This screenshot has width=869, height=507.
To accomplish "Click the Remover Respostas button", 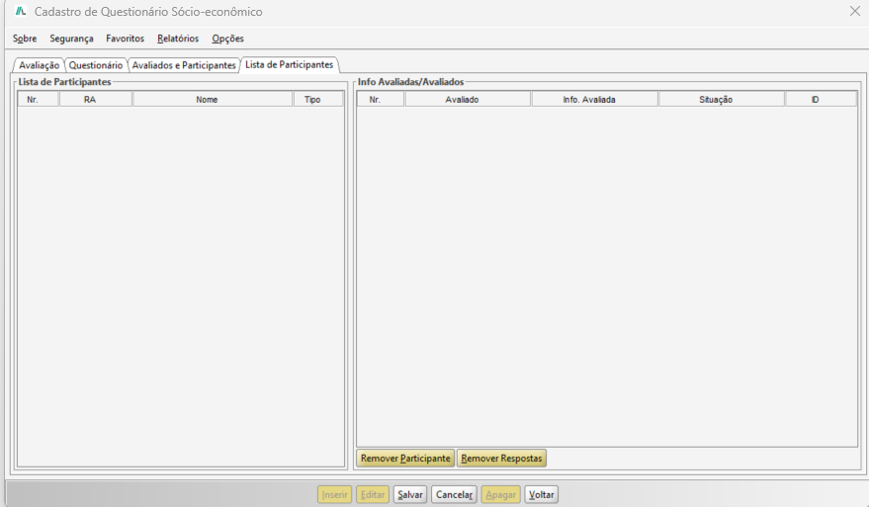I will pos(501,459).
